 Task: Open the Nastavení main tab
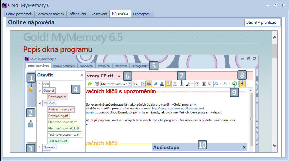[x=99, y=14]
